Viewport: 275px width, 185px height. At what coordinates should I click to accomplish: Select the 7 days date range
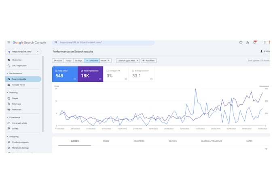(x=69, y=61)
